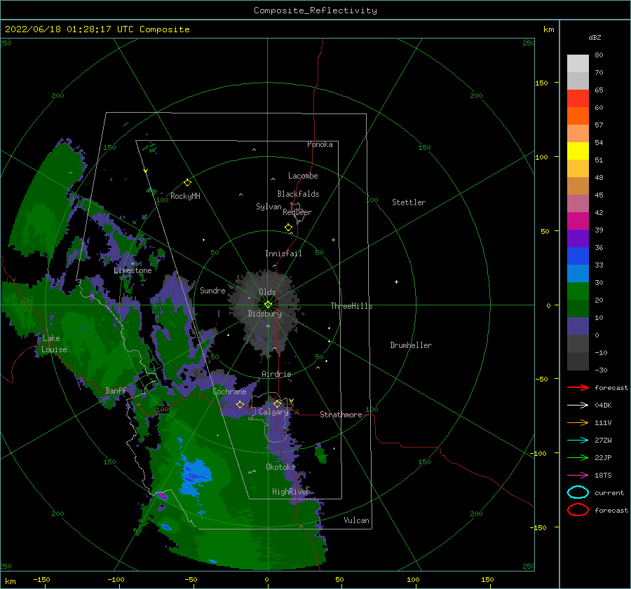The image size is (631, 589).
Task: Click the magenta 18TS arrow icon
Action: coord(578,476)
